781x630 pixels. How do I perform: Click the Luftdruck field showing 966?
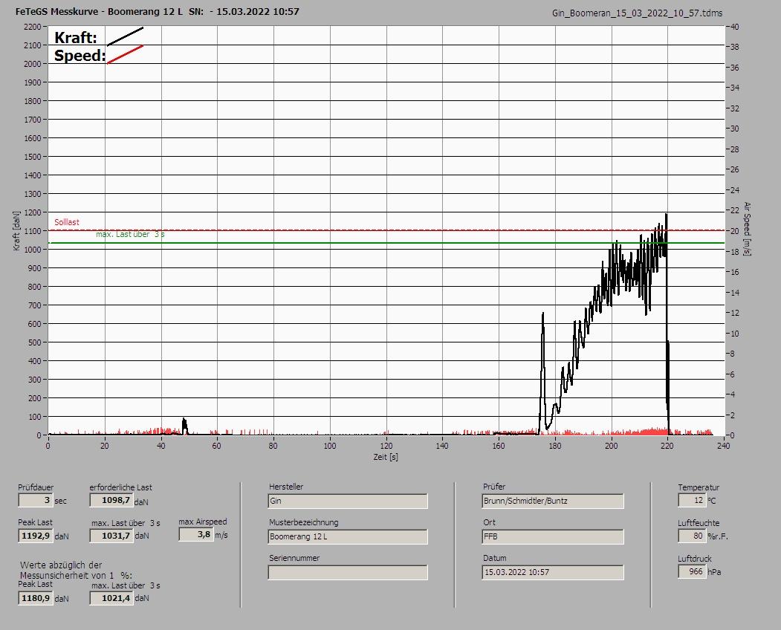coord(692,571)
